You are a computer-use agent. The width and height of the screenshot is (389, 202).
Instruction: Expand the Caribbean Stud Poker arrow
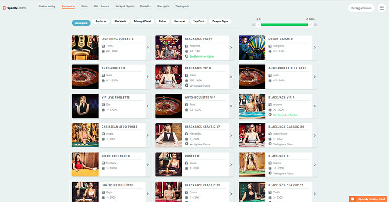coord(148,135)
